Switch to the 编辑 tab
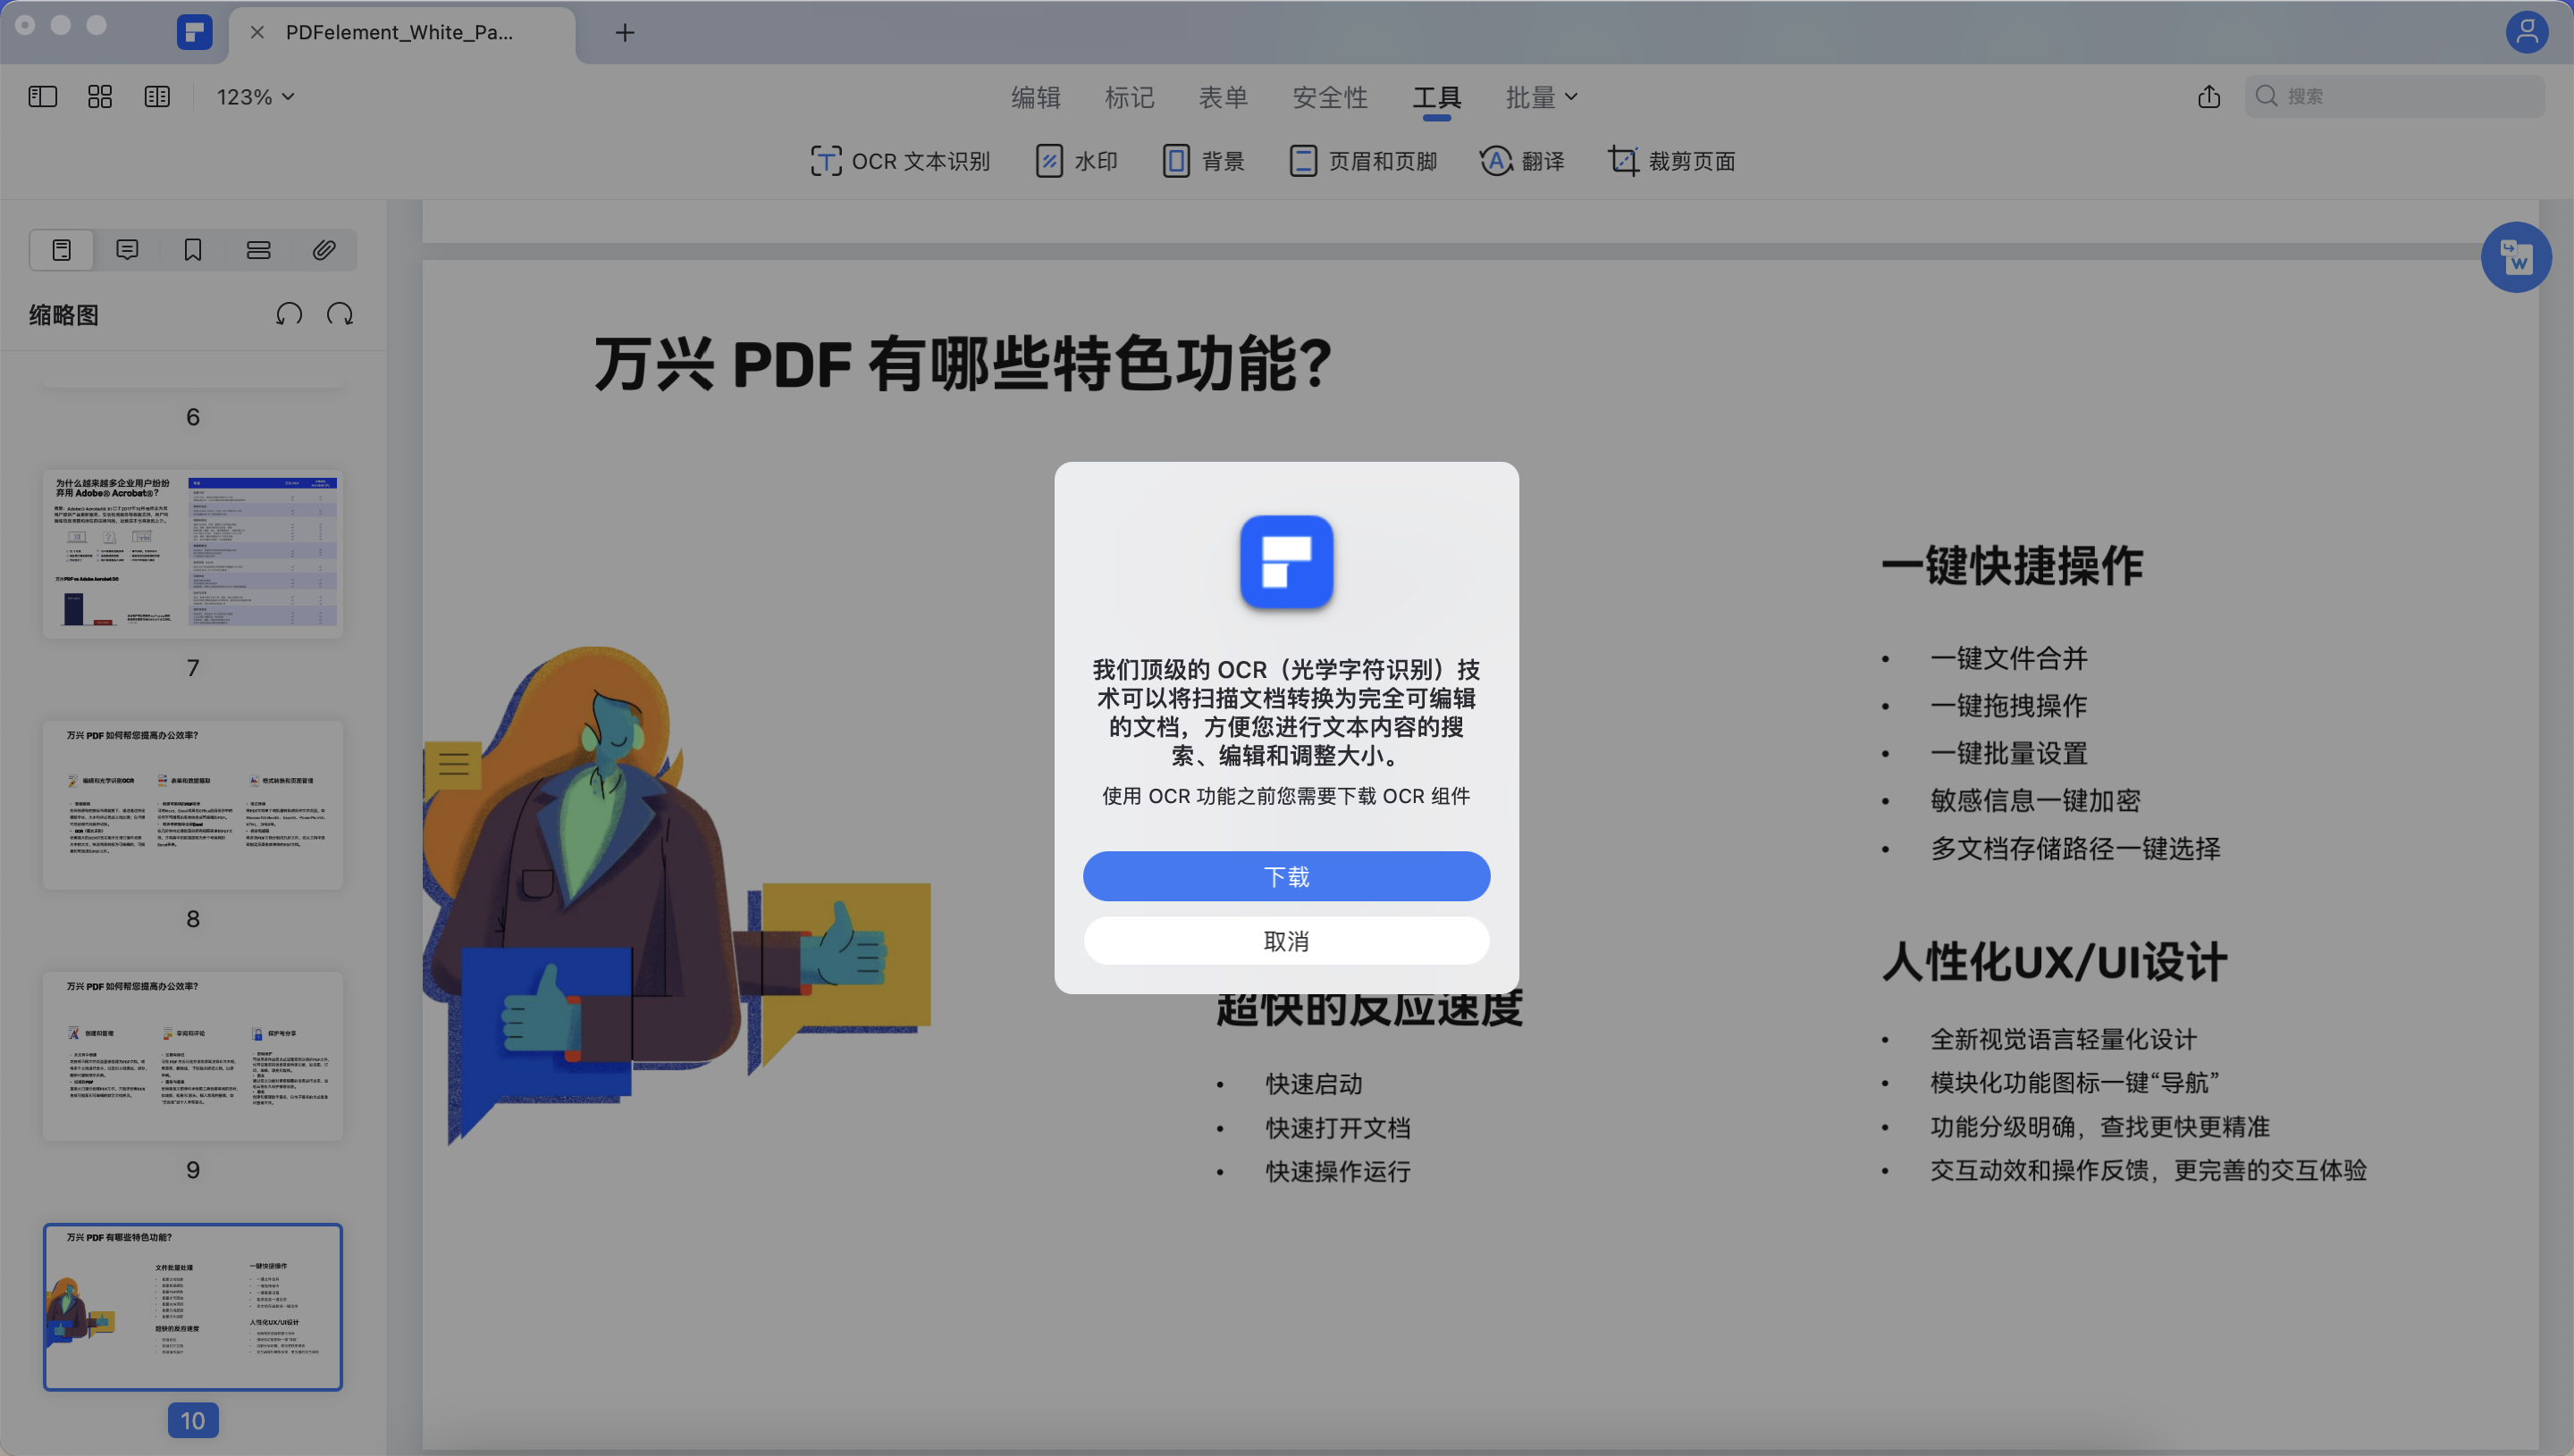 click(x=1035, y=97)
